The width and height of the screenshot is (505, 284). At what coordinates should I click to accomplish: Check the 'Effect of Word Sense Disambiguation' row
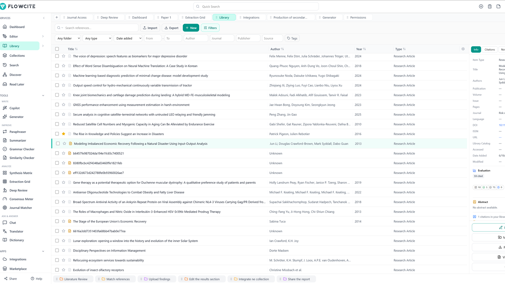pyautogui.click(x=57, y=66)
